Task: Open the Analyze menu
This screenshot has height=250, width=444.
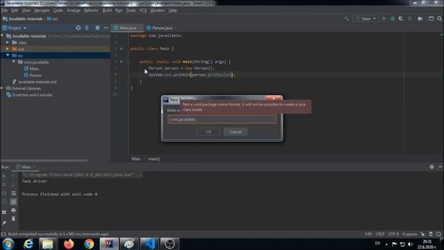Action: [74, 10]
